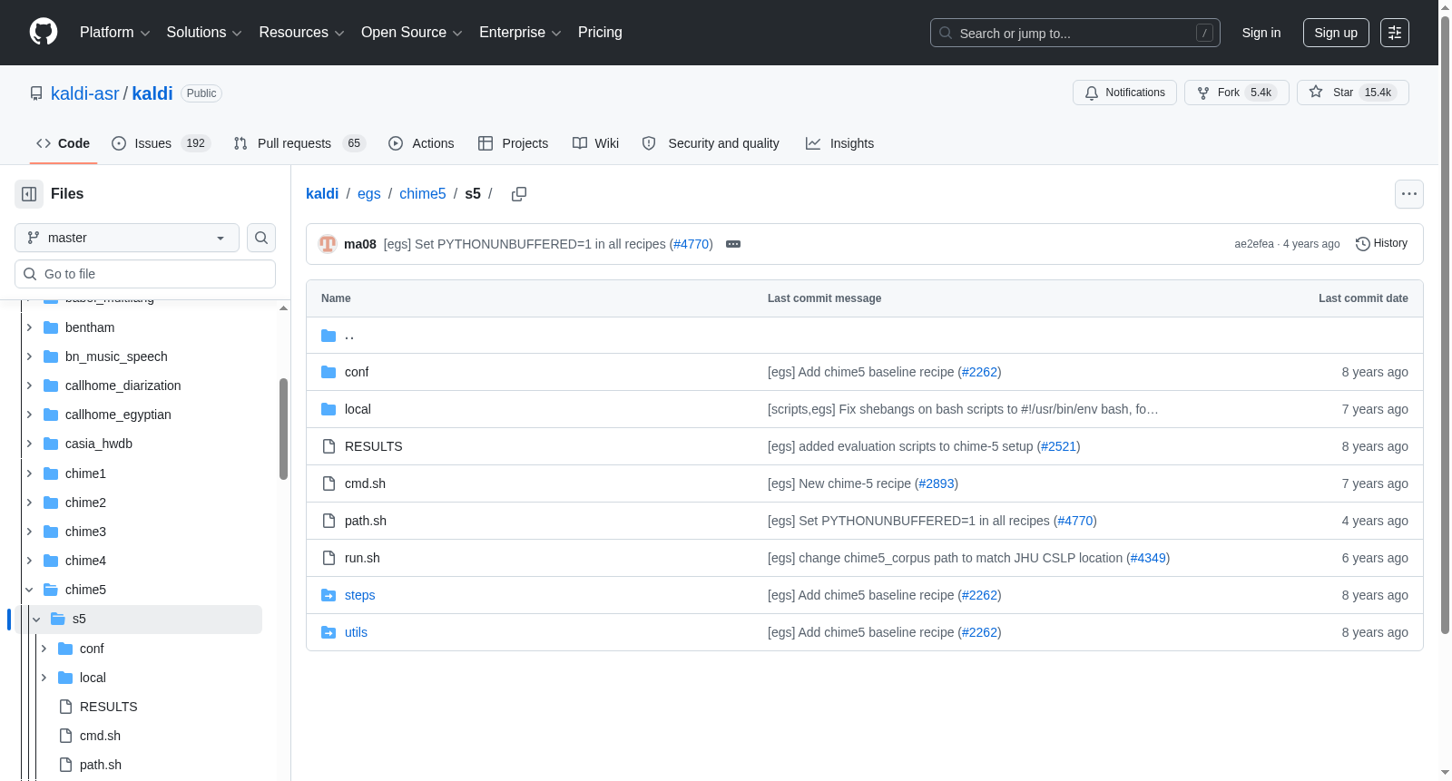Image resolution: width=1452 pixels, height=781 pixels.
Task: Open the three-dot more options menu
Action: pyautogui.click(x=1409, y=194)
